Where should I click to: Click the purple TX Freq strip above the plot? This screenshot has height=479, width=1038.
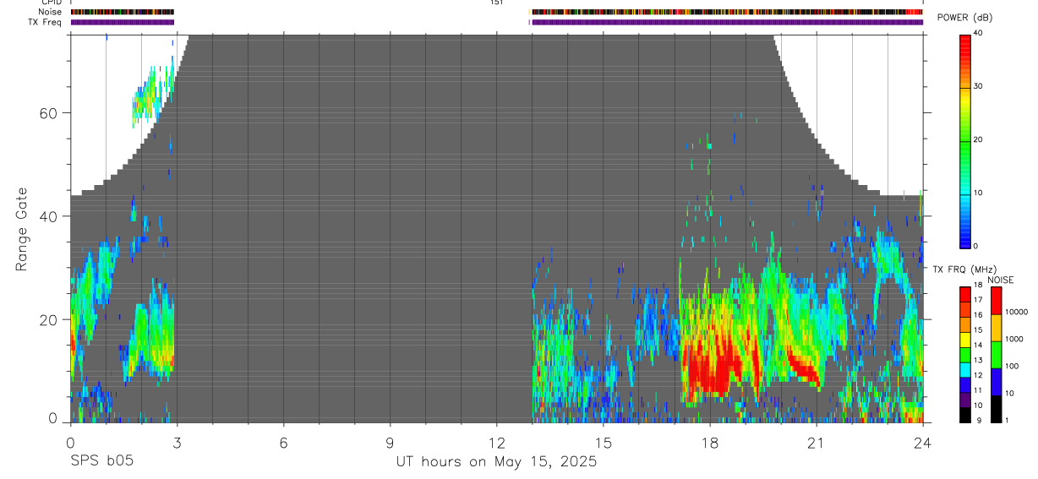(x=727, y=22)
